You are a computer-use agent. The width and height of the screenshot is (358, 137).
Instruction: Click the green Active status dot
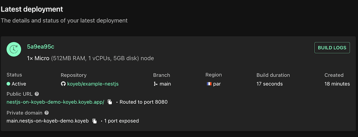point(9,84)
